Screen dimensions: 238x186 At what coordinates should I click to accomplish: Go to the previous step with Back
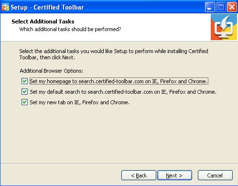(x=139, y=175)
